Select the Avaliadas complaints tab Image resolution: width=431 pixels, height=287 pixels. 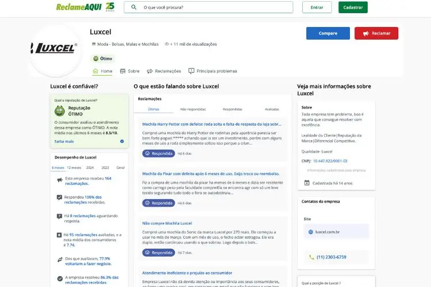tap(272, 109)
